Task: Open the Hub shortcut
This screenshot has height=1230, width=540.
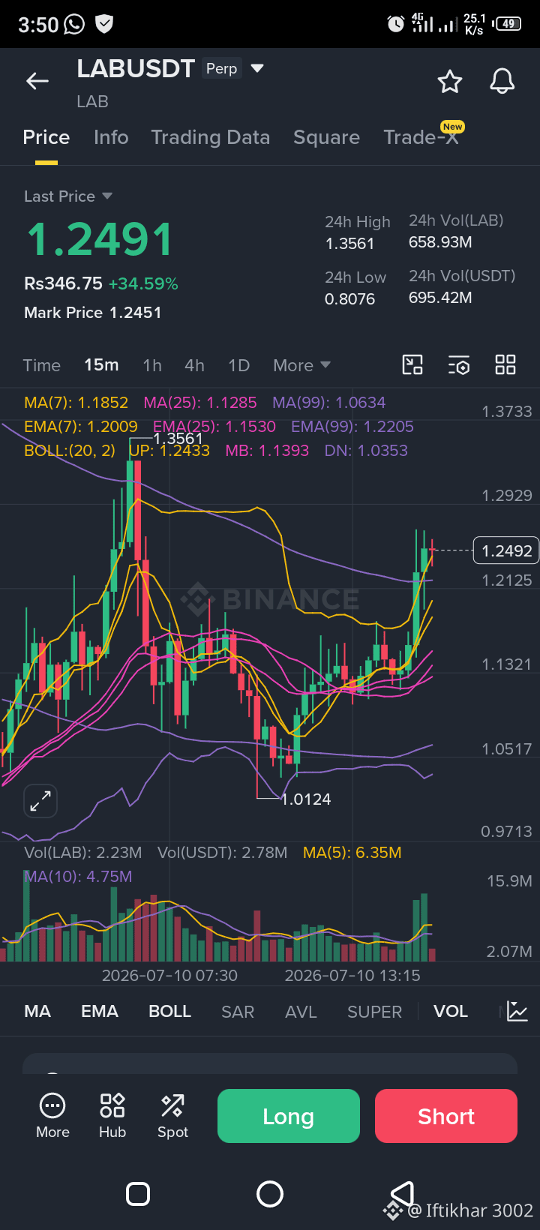Action: tap(112, 1115)
